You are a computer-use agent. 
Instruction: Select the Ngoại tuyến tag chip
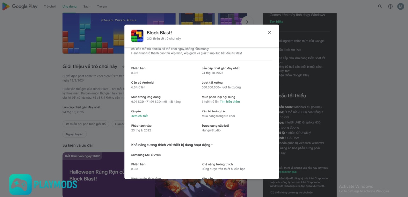pos(74,134)
